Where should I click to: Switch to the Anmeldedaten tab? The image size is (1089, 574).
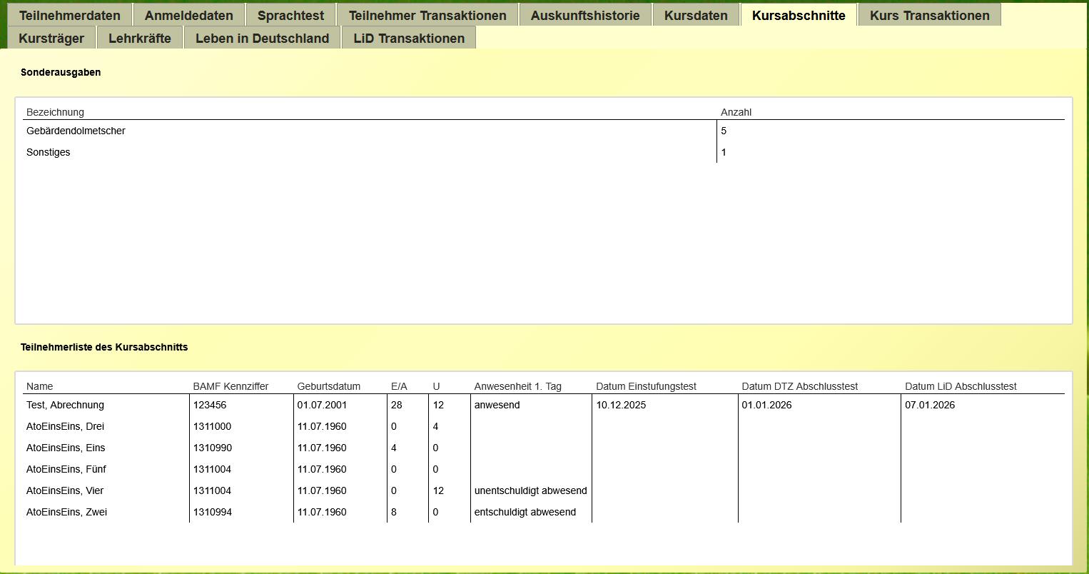click(189, 15)
